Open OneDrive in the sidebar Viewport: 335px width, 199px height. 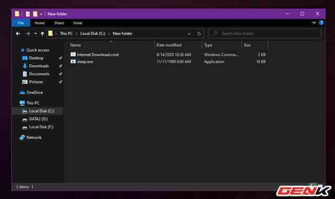pyautogui.click(x=35, y=93)
